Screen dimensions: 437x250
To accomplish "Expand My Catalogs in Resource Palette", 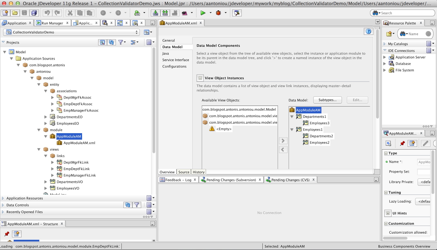I will pyautogui.click(x=385, y=44).
